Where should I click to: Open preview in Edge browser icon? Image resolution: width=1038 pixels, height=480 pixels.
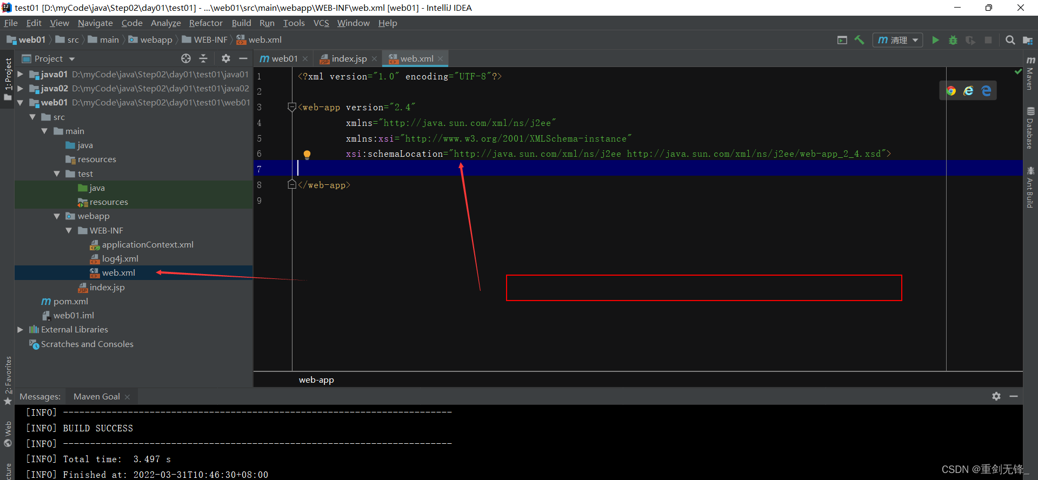[987, 91]
